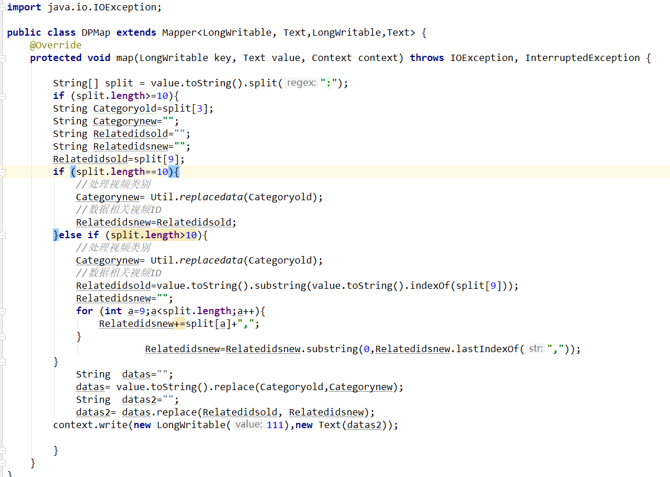Image resolution: width=670 pixels, height=477 pixels.
Task: Click the line Relatedidsold=split[9];
Action: coord(119,159)
